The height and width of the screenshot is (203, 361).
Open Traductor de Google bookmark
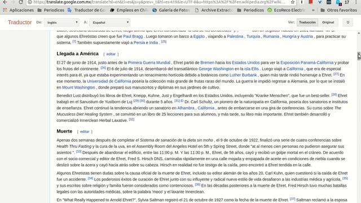pyautogui.click(x=86, y=10)
